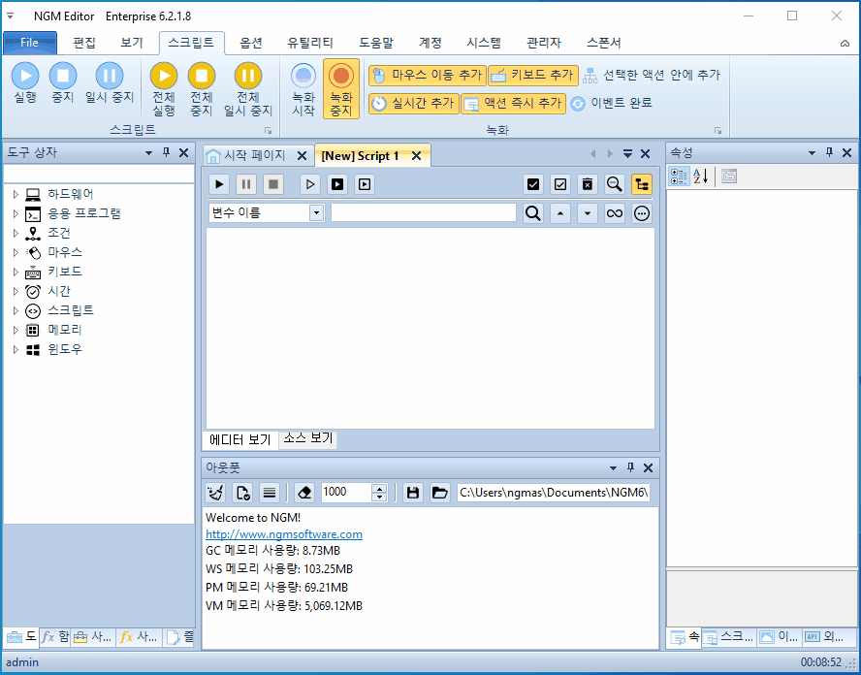861x675 pixels.
Task: Toggle 마우스 이동 추가 option
Action: point(428,76)
